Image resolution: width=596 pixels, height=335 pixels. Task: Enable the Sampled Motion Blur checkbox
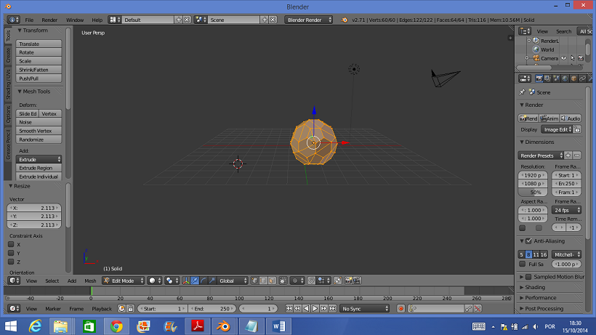pyautogui.click(x=528, y=277)
